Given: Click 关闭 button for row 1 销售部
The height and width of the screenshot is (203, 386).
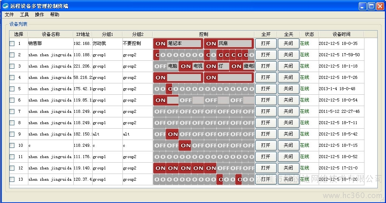Looking at the screenshot, I should pos(288,43).
